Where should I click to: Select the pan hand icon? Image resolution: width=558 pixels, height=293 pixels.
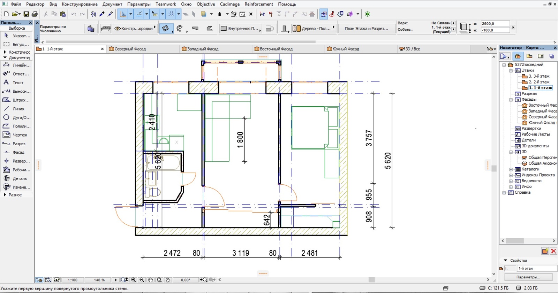151,280
